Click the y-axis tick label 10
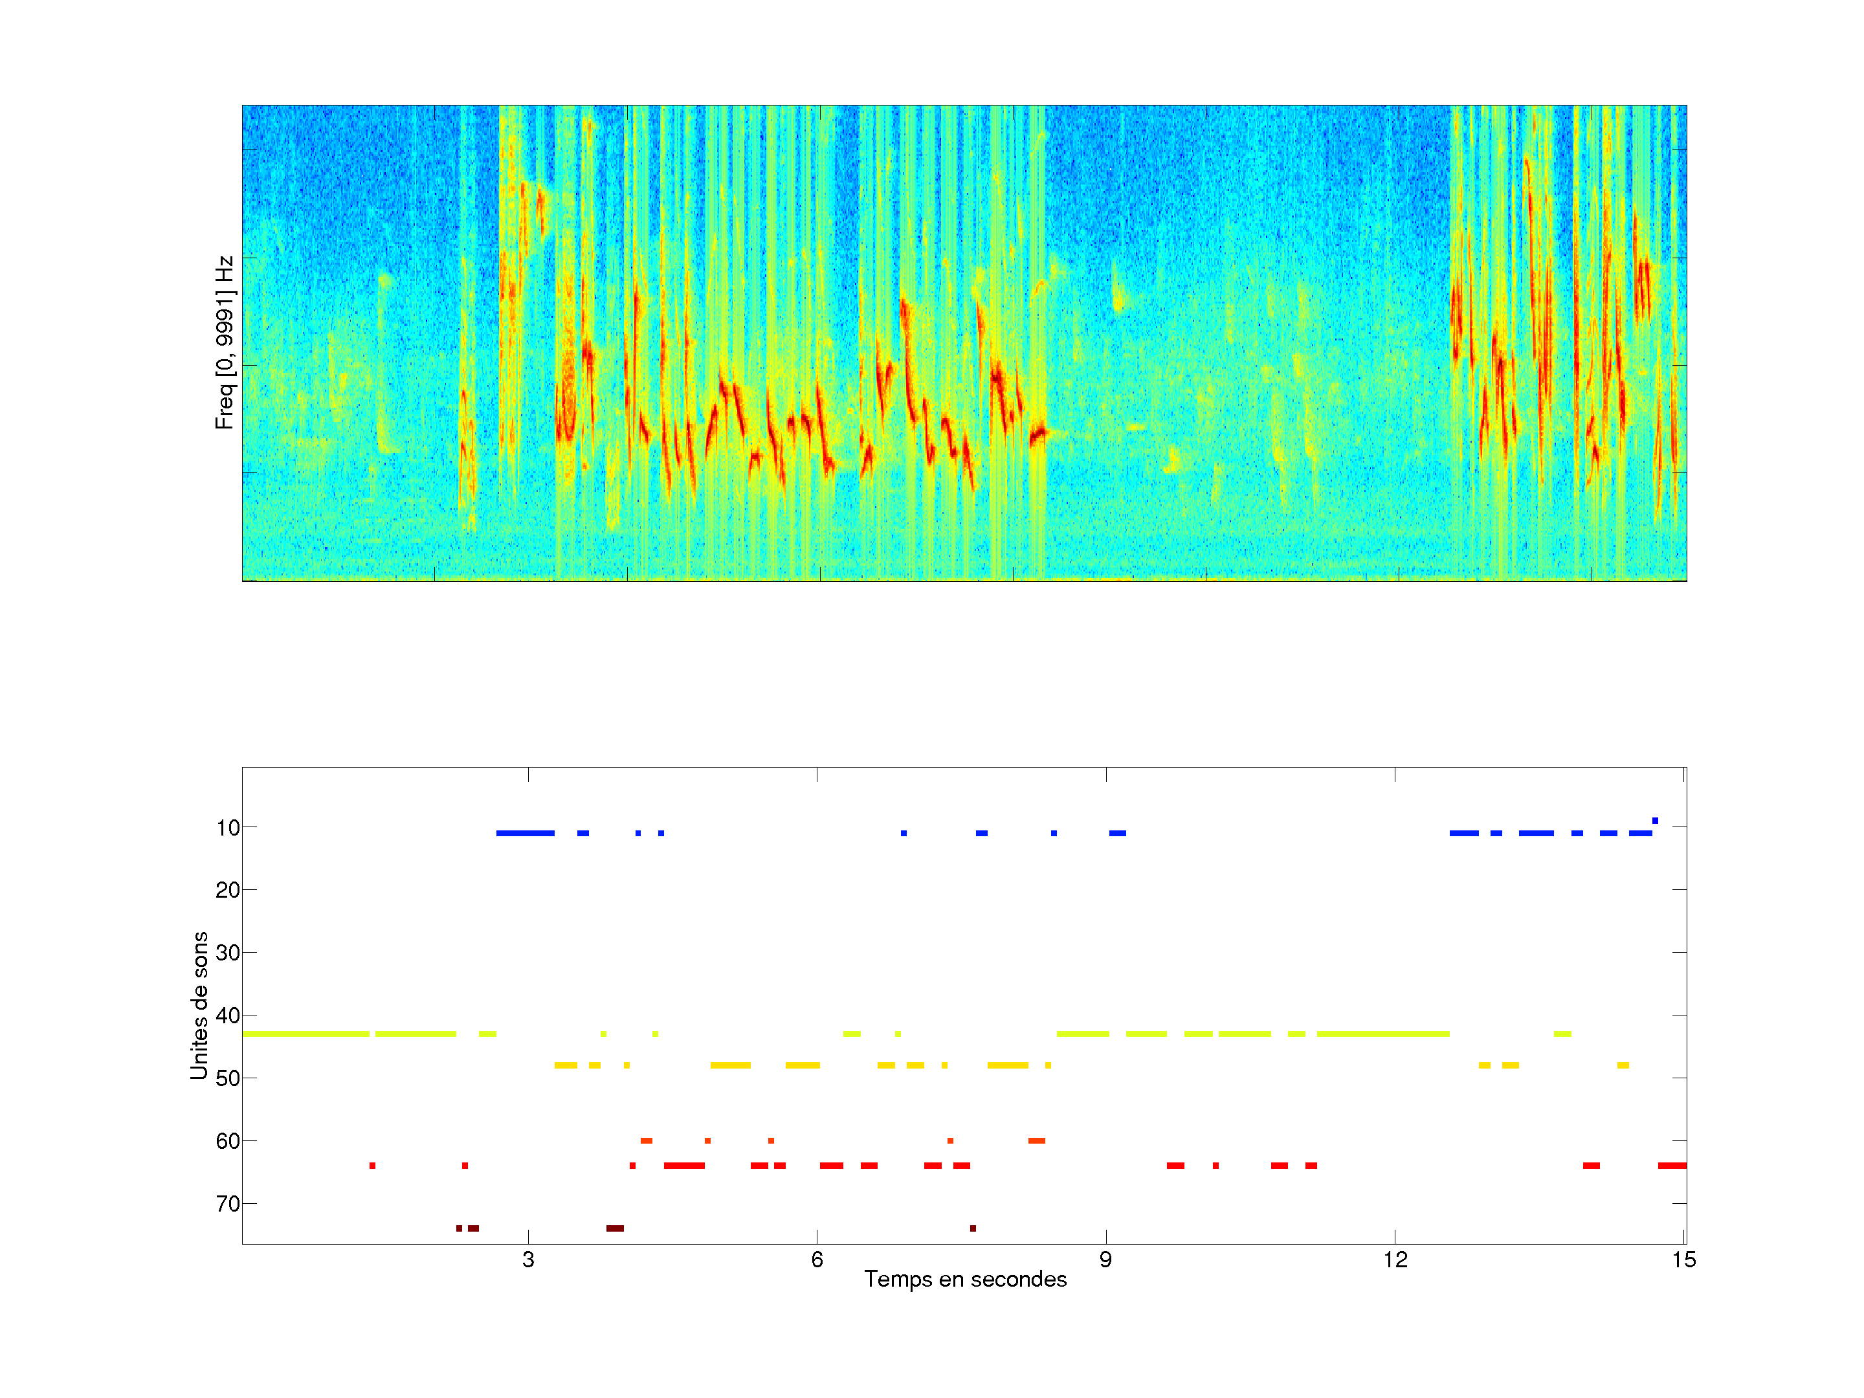 [x=228, y=828]
